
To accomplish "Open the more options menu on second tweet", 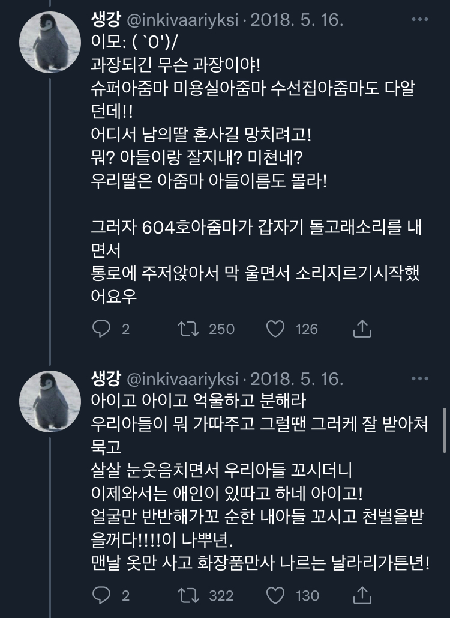I will 420,378.
